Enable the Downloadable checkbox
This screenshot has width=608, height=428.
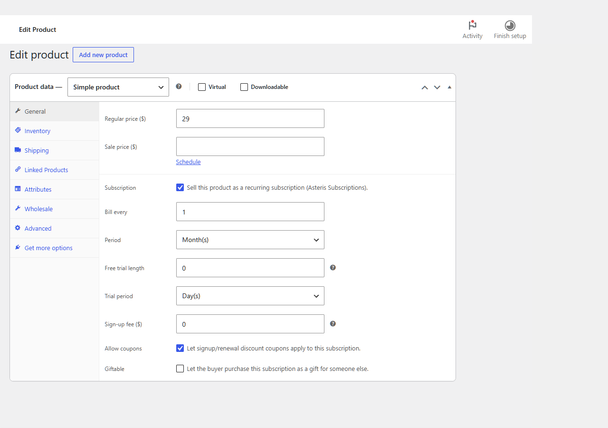(x=244, y=87)
